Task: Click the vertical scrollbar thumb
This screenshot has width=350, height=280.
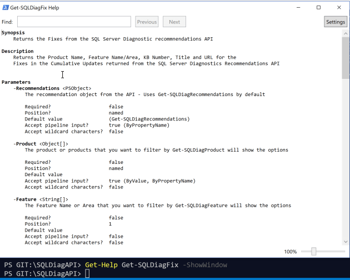Action: point(346,58)
